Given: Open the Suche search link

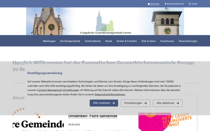Looking at the screenshot, I should (x=195, y=4).
